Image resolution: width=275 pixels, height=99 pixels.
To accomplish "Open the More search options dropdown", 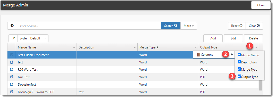I will (189, 26).
